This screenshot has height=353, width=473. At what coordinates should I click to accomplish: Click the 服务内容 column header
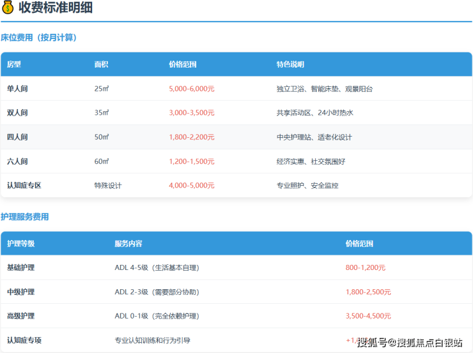(x=128, y=244)
